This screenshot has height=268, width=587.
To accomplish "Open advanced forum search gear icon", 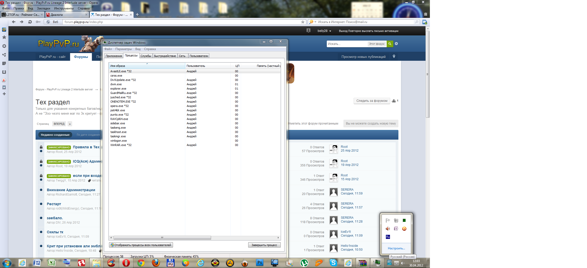I will [x=396, y=44].
